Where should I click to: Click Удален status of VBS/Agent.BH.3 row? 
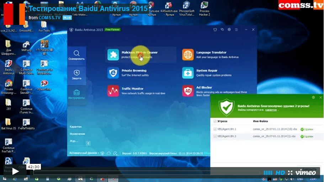(307, 136)
